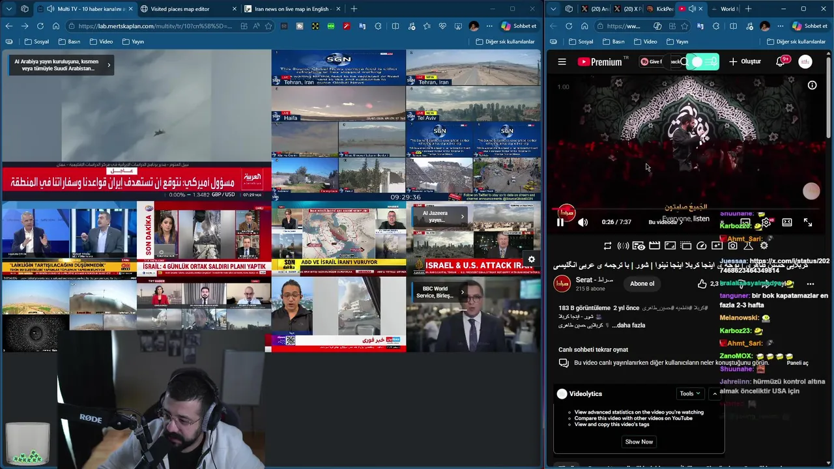Open the YouTube account avatar menu

tap(805, 62)
